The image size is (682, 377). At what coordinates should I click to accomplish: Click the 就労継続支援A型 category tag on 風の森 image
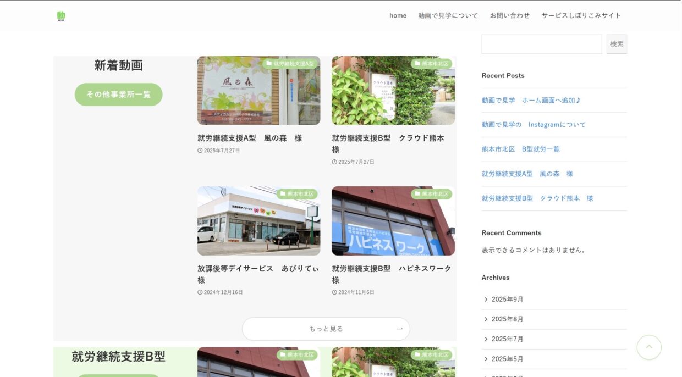[x=290, y=64]
